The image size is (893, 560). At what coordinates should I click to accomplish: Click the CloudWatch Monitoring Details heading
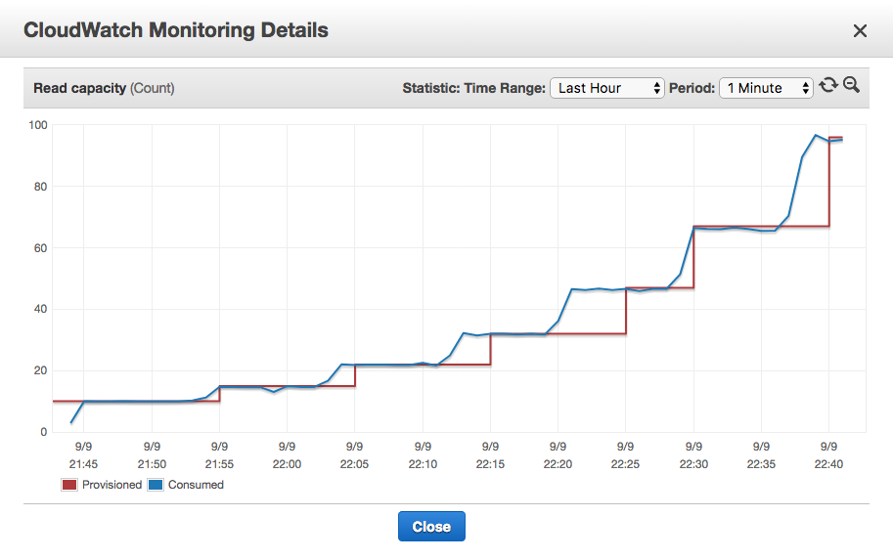(176, 30)
